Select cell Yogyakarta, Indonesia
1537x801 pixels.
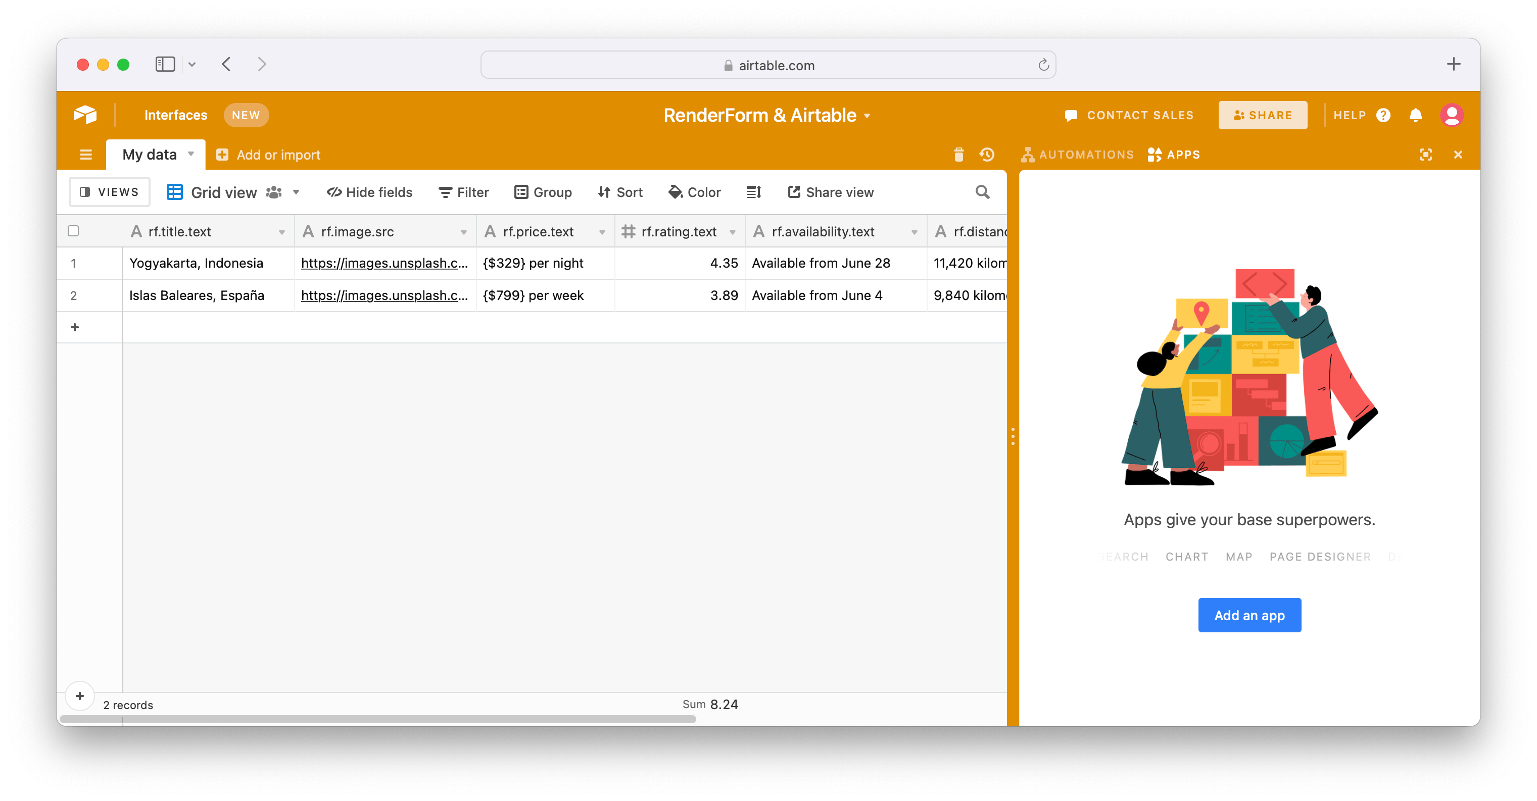pyautogui.click(x=208, y=263)
